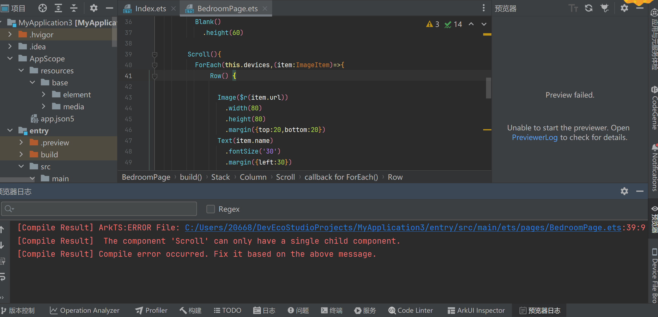The width and height of the screenshot is (658, 317).
Task: Click the previewer plug/hot-reload icon
Action: [x=605, y=8]
